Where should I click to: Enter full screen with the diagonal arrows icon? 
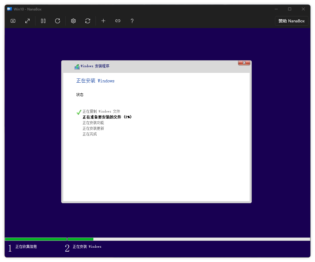click(27, 21)
